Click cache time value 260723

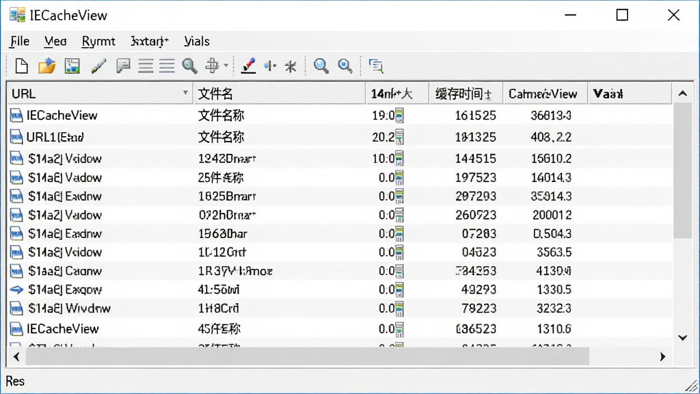475,215
